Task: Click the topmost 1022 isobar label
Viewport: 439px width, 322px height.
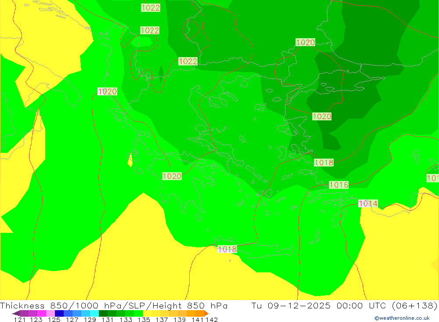Action: (151, 7)
